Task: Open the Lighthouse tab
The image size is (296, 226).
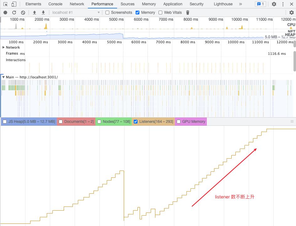Action: coord(223,4)
